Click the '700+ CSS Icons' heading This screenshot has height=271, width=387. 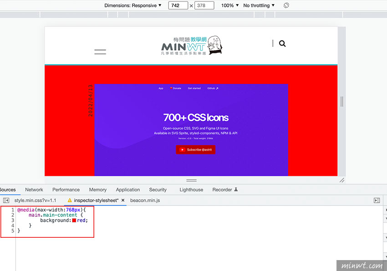pos(196,118)
